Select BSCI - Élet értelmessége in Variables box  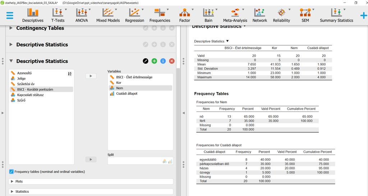141,77
